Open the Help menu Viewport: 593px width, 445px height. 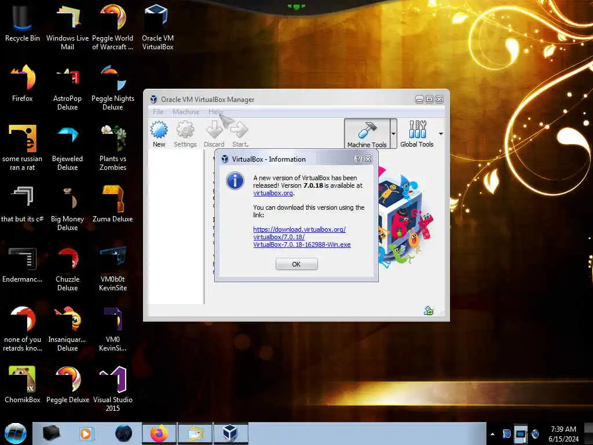coord(215,112)
